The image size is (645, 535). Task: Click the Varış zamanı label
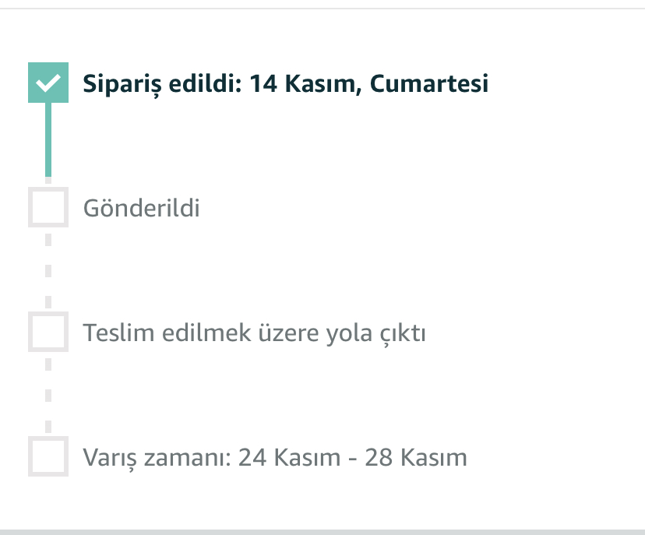(157, 458)
